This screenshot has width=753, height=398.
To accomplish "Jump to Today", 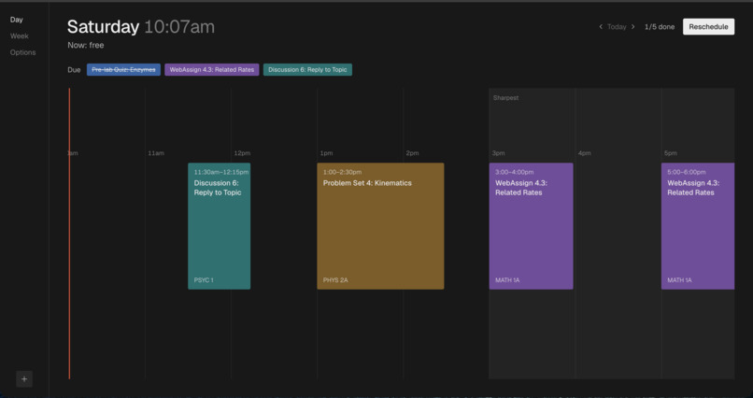I will click(x=617, y=27).
